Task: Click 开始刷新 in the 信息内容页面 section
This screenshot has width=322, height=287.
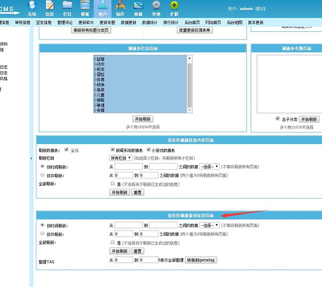Action: tap(120, 193)
